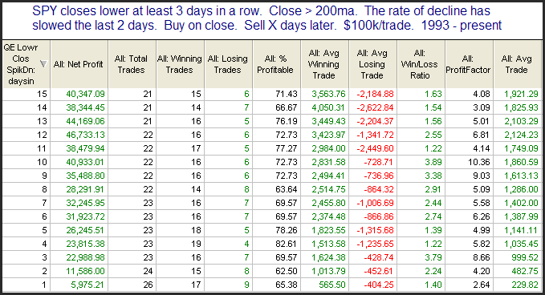This screenshot has width=545, height=295.
Task: Select net profit value 32,245.95
Action: pos(86,203)
